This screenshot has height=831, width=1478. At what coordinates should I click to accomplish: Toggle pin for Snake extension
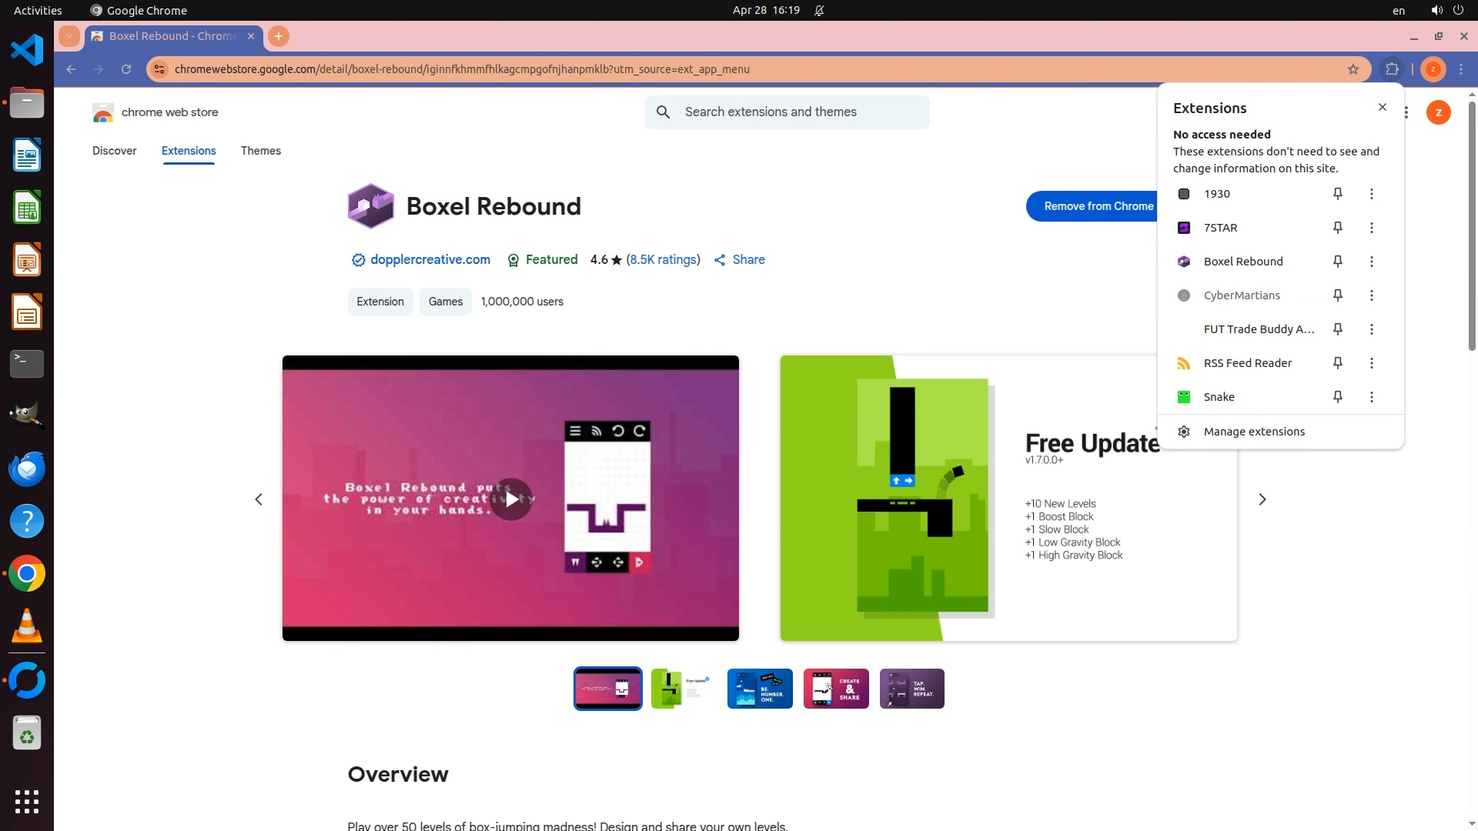1338,397
